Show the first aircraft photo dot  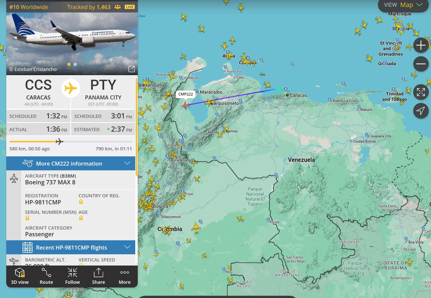[x=69, y=64]
